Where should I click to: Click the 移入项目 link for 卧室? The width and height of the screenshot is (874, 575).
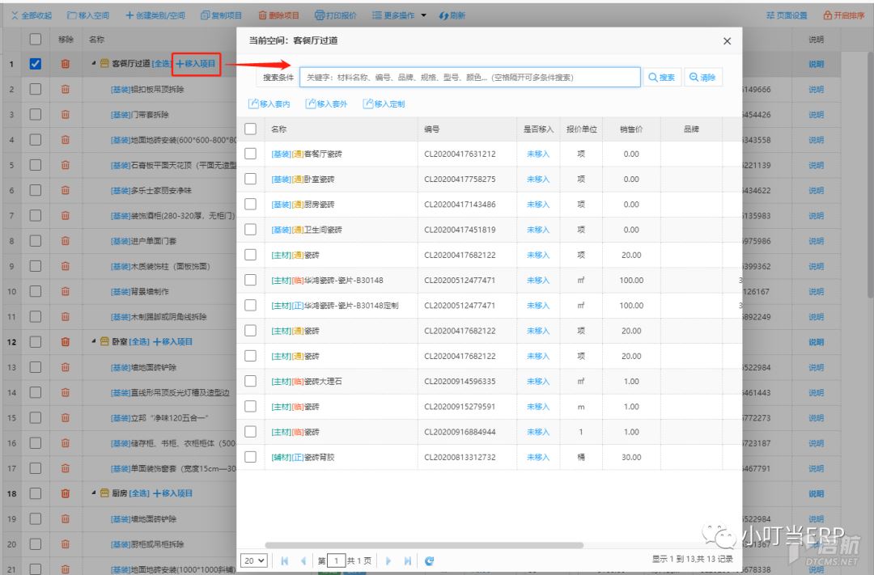click(x=173, y=341)
